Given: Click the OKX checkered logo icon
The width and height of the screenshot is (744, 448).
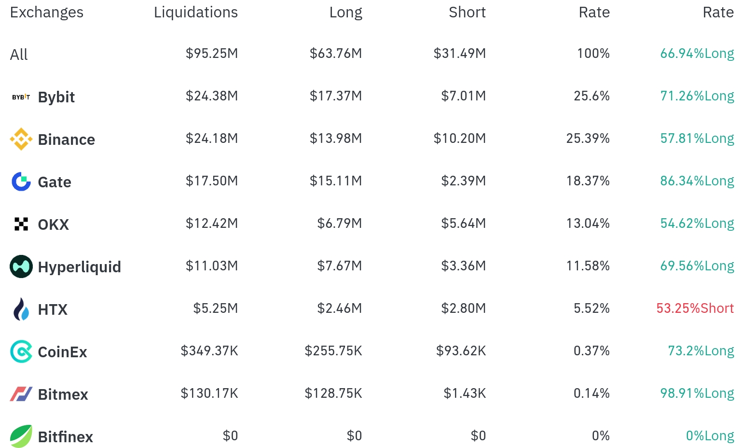Looking at the screenshot, I should click(x=21, y=224).
